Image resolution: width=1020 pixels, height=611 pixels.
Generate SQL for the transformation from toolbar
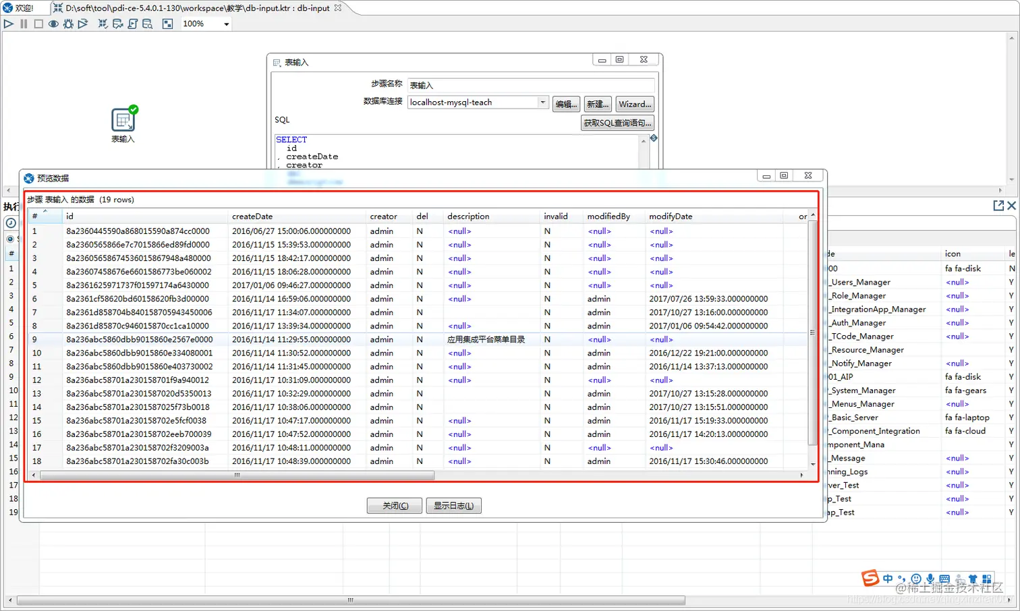click(x=133, y=24)
